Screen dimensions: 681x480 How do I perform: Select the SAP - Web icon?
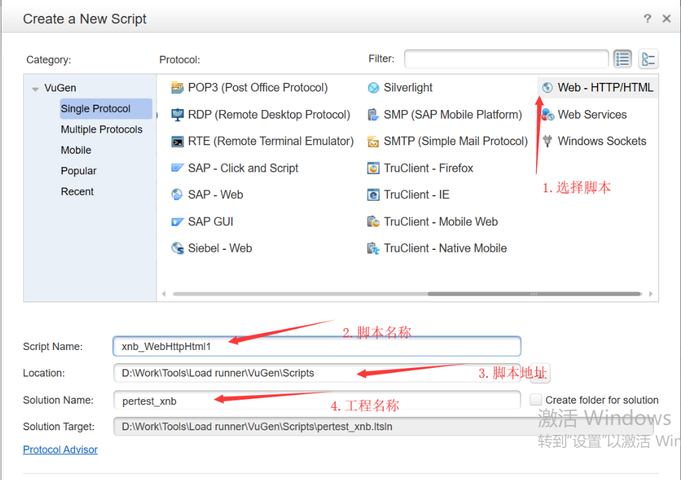tap(177, 195)
